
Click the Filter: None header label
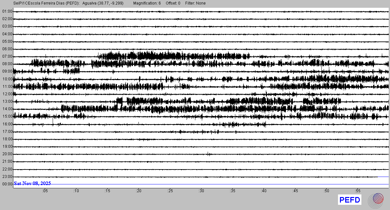[195, 3]
